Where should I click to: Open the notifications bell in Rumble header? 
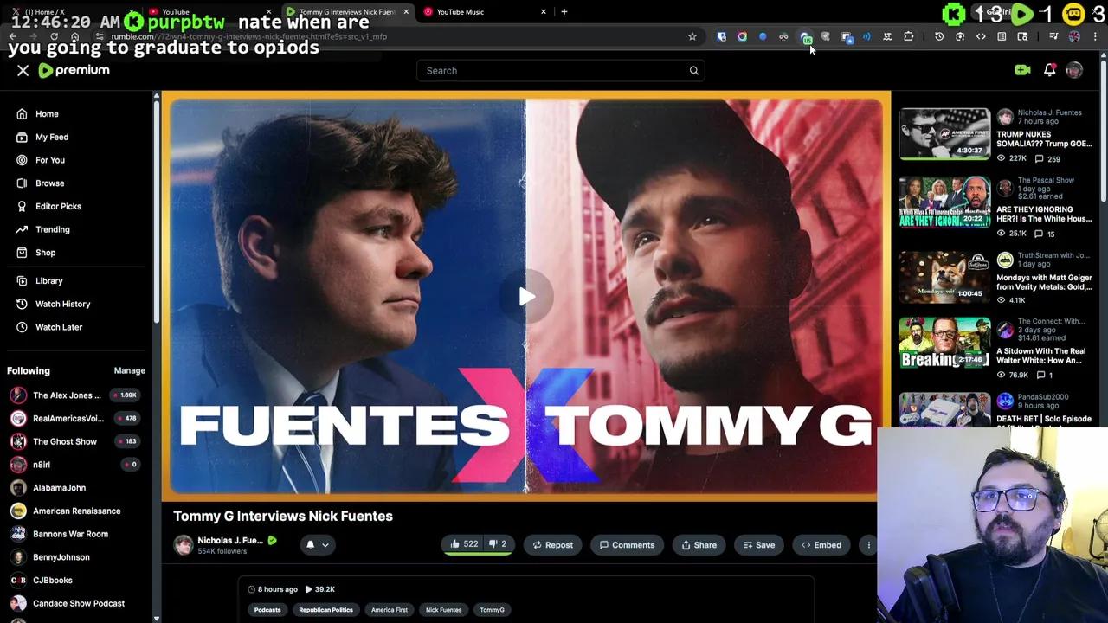(x=1049, y=70)
